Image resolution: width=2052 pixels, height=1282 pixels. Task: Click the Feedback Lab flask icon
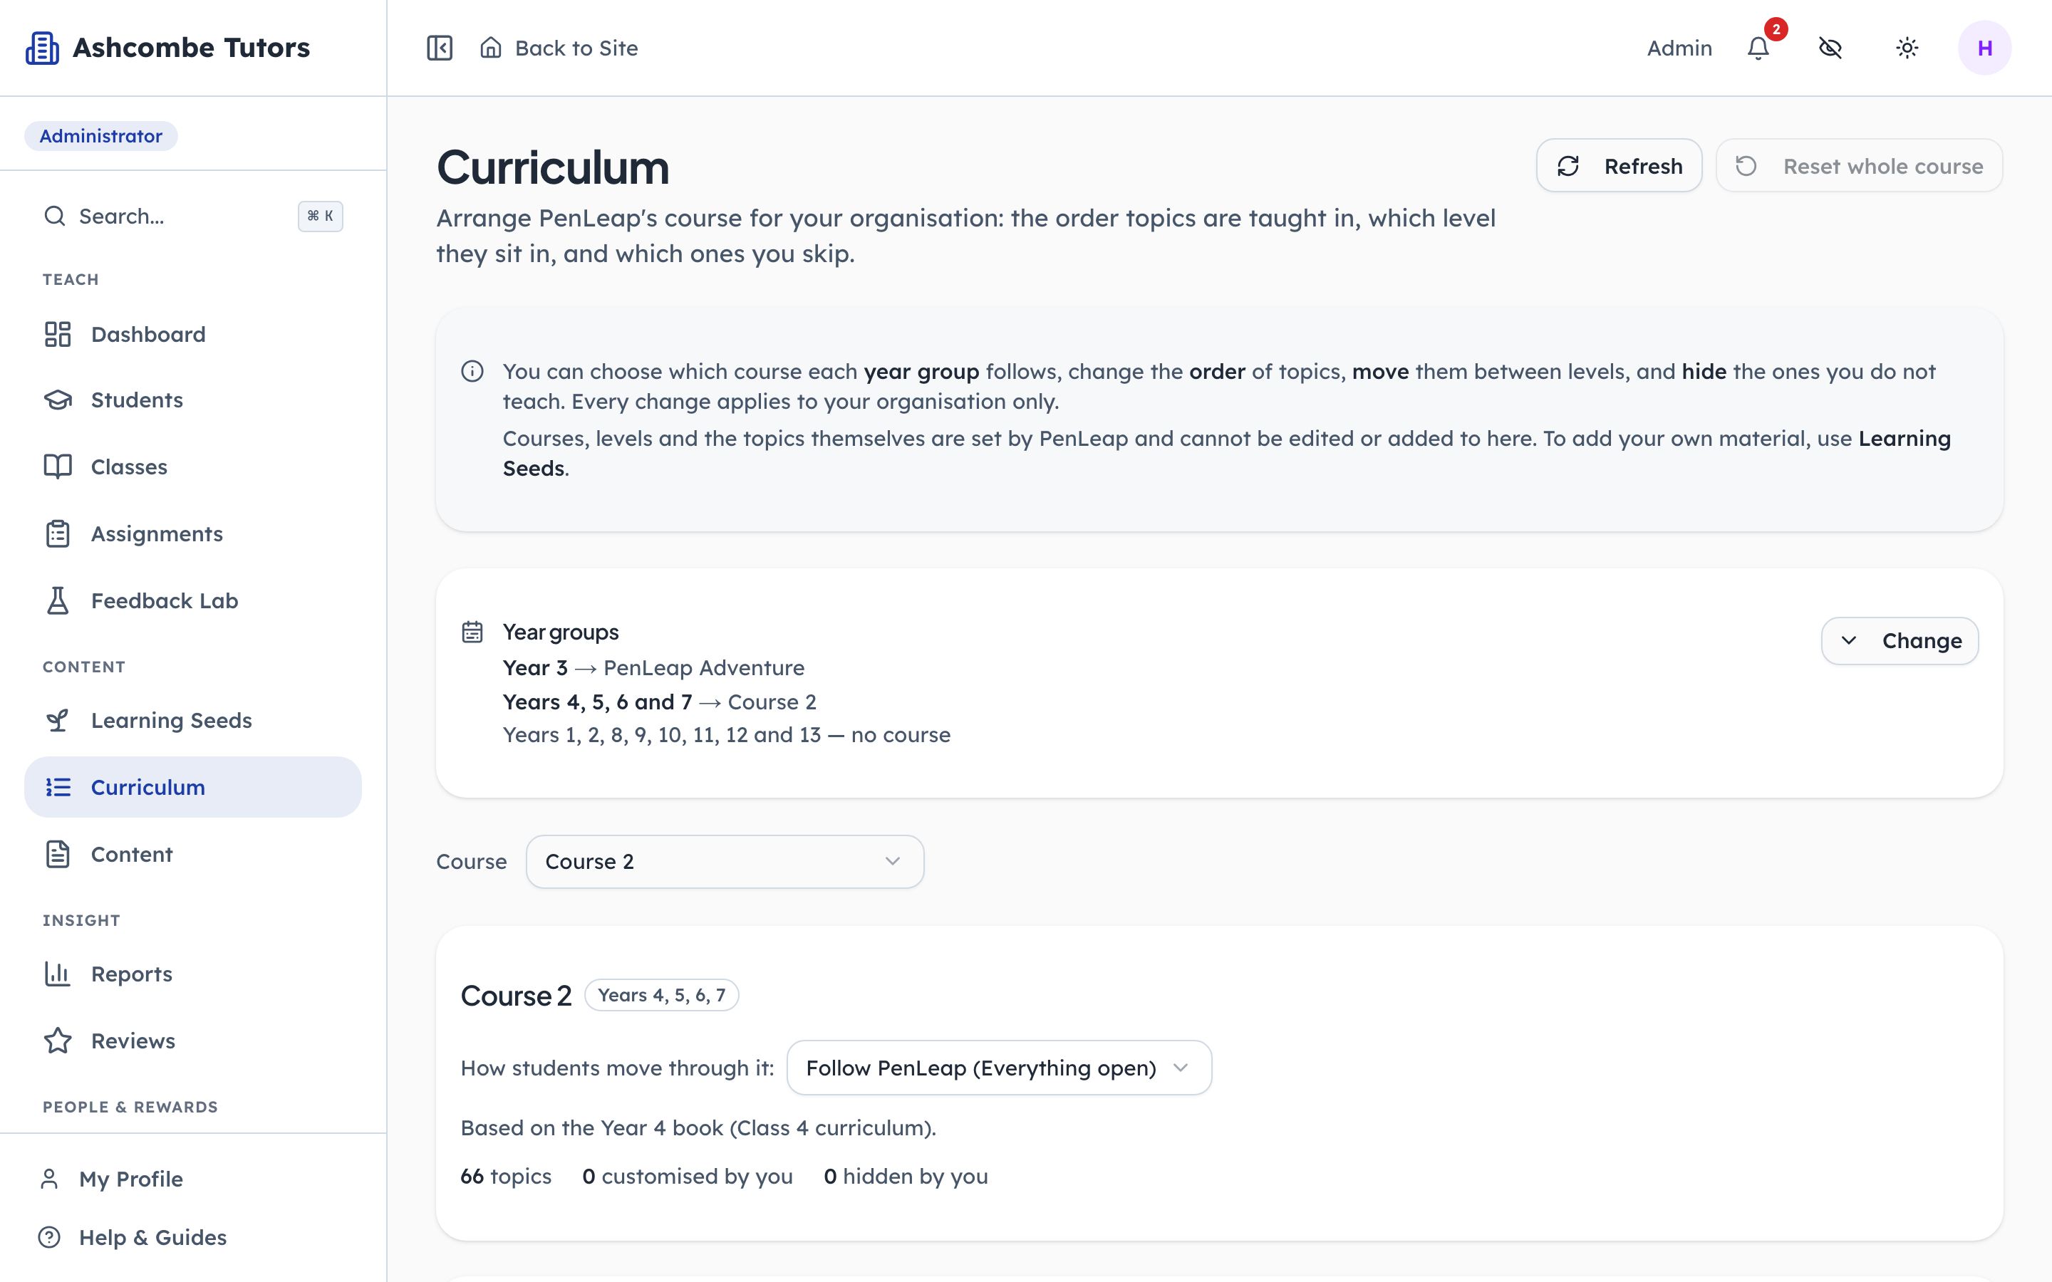pyautogui.click(x=58, y=600)
